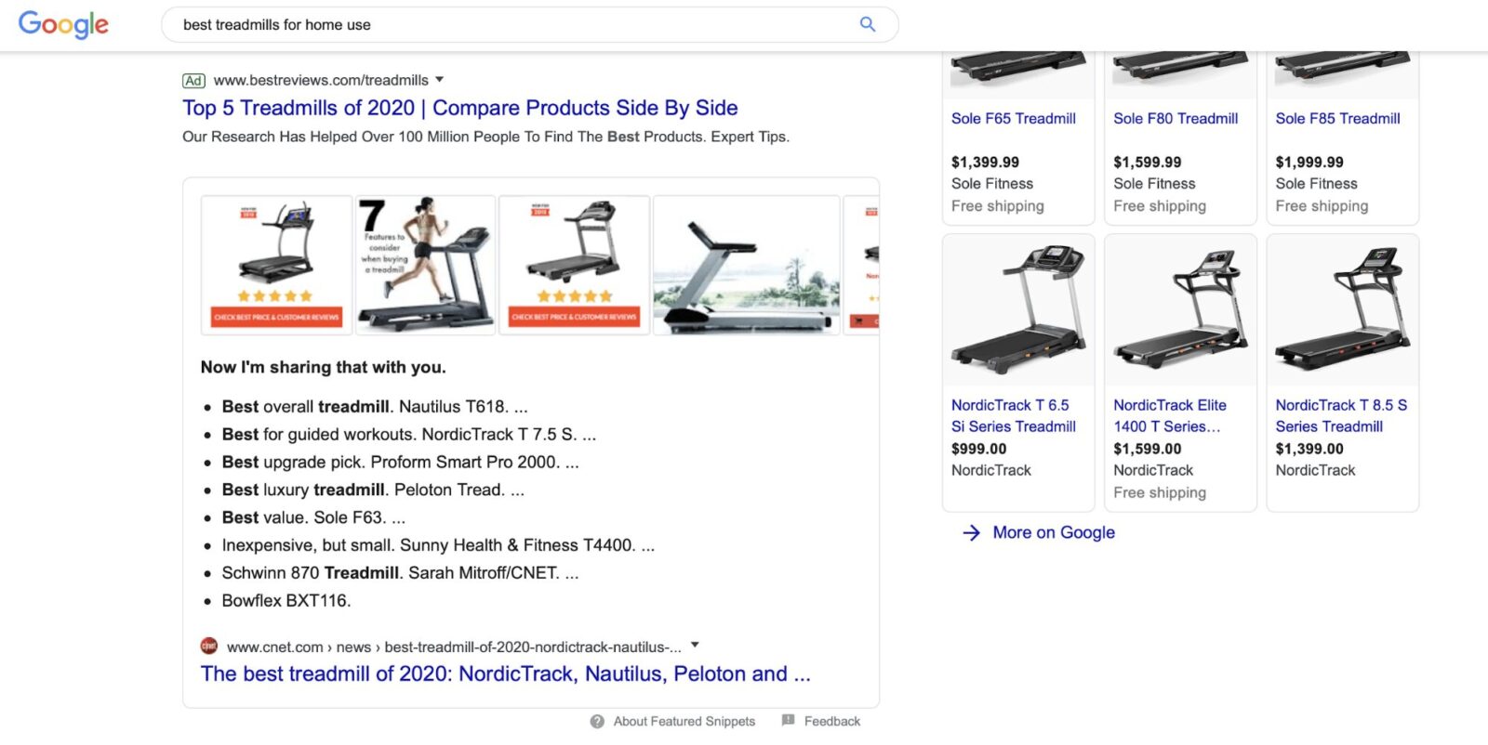
Task: Click the CNET favicon beside the cnet.com URL
Action: 208,646
